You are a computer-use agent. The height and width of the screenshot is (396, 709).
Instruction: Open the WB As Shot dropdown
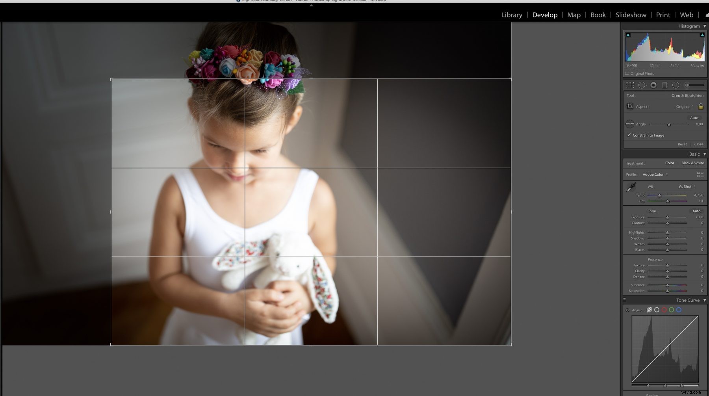click(685, 186)
